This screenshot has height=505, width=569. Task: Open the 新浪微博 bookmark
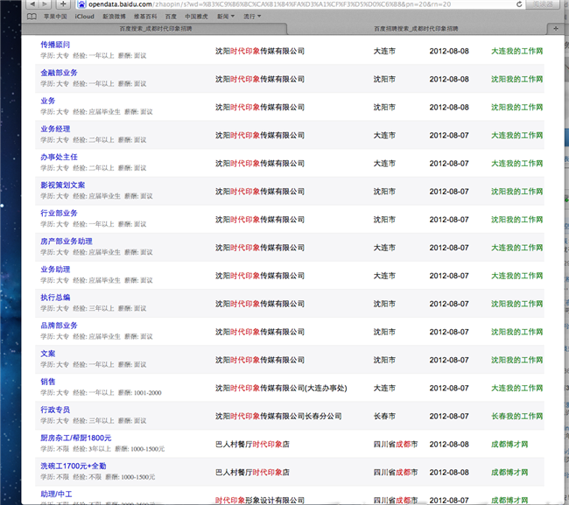[114, 17]
